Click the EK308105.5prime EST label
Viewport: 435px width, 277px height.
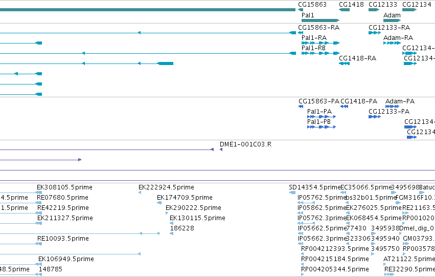pyautogui.click(x=64, y=187)
